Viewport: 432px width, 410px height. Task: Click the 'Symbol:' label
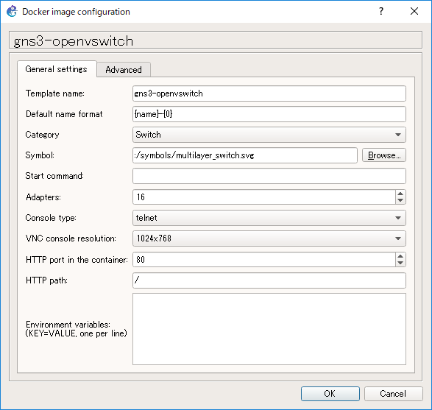40,155
